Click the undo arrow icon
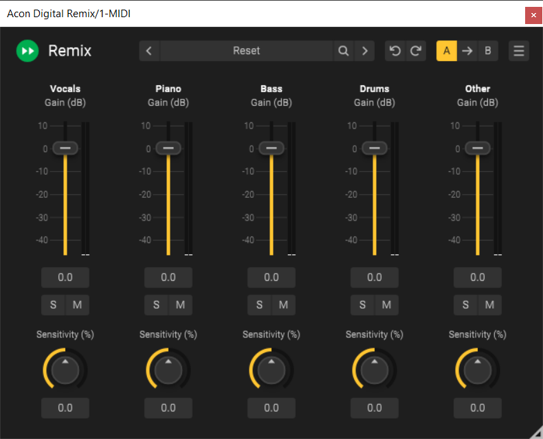Screen dimensions: 543x439 (395, 51)
